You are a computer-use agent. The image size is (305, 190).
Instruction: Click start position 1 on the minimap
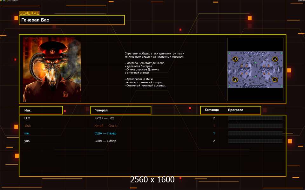point(275,79)
